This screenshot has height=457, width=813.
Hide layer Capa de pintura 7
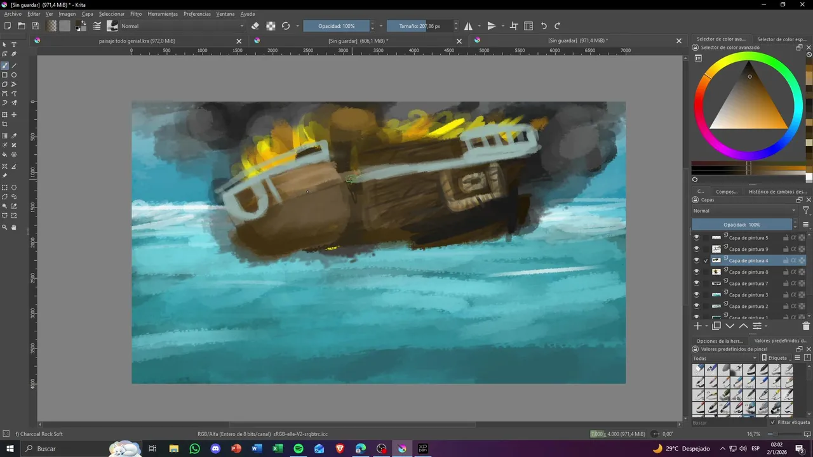(696, 284)
